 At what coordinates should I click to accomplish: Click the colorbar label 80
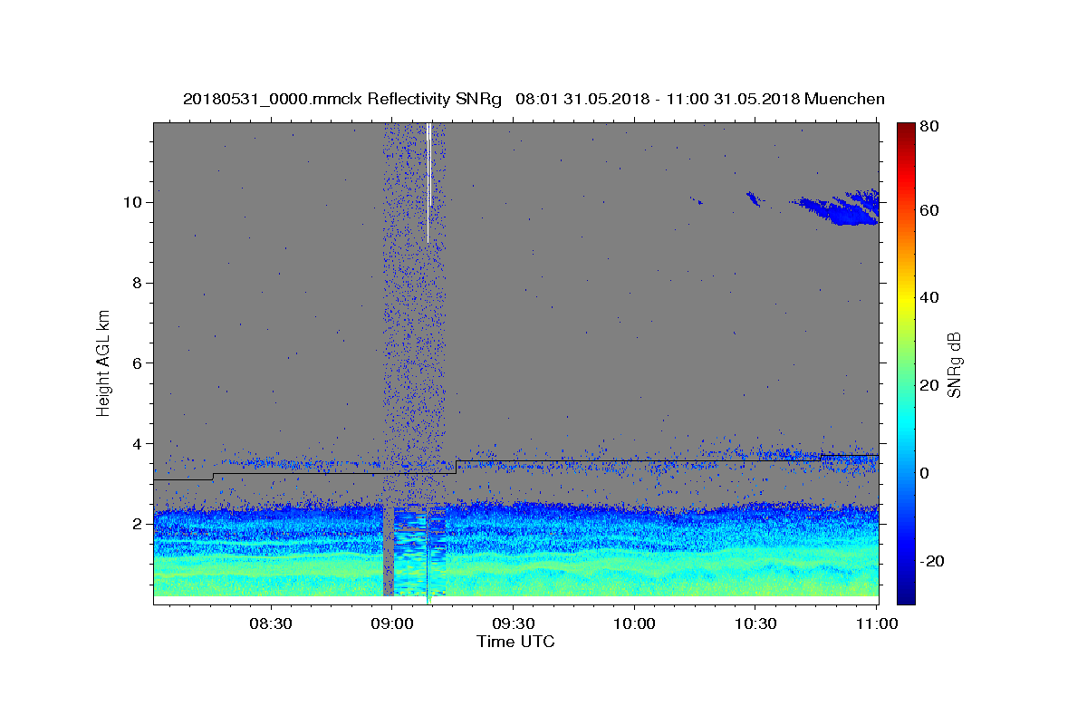pyautogui.click(x=931, y=127)
